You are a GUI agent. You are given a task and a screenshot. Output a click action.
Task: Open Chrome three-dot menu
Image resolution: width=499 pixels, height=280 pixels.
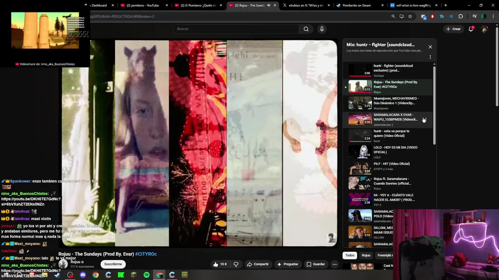coord(493,16)
